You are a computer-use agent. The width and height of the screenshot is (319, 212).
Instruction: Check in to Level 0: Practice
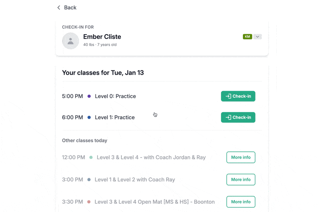238,96
